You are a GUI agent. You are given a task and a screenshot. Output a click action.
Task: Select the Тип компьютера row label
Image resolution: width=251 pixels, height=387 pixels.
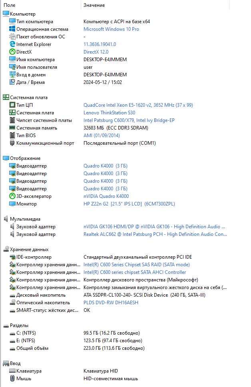point(35,22)
